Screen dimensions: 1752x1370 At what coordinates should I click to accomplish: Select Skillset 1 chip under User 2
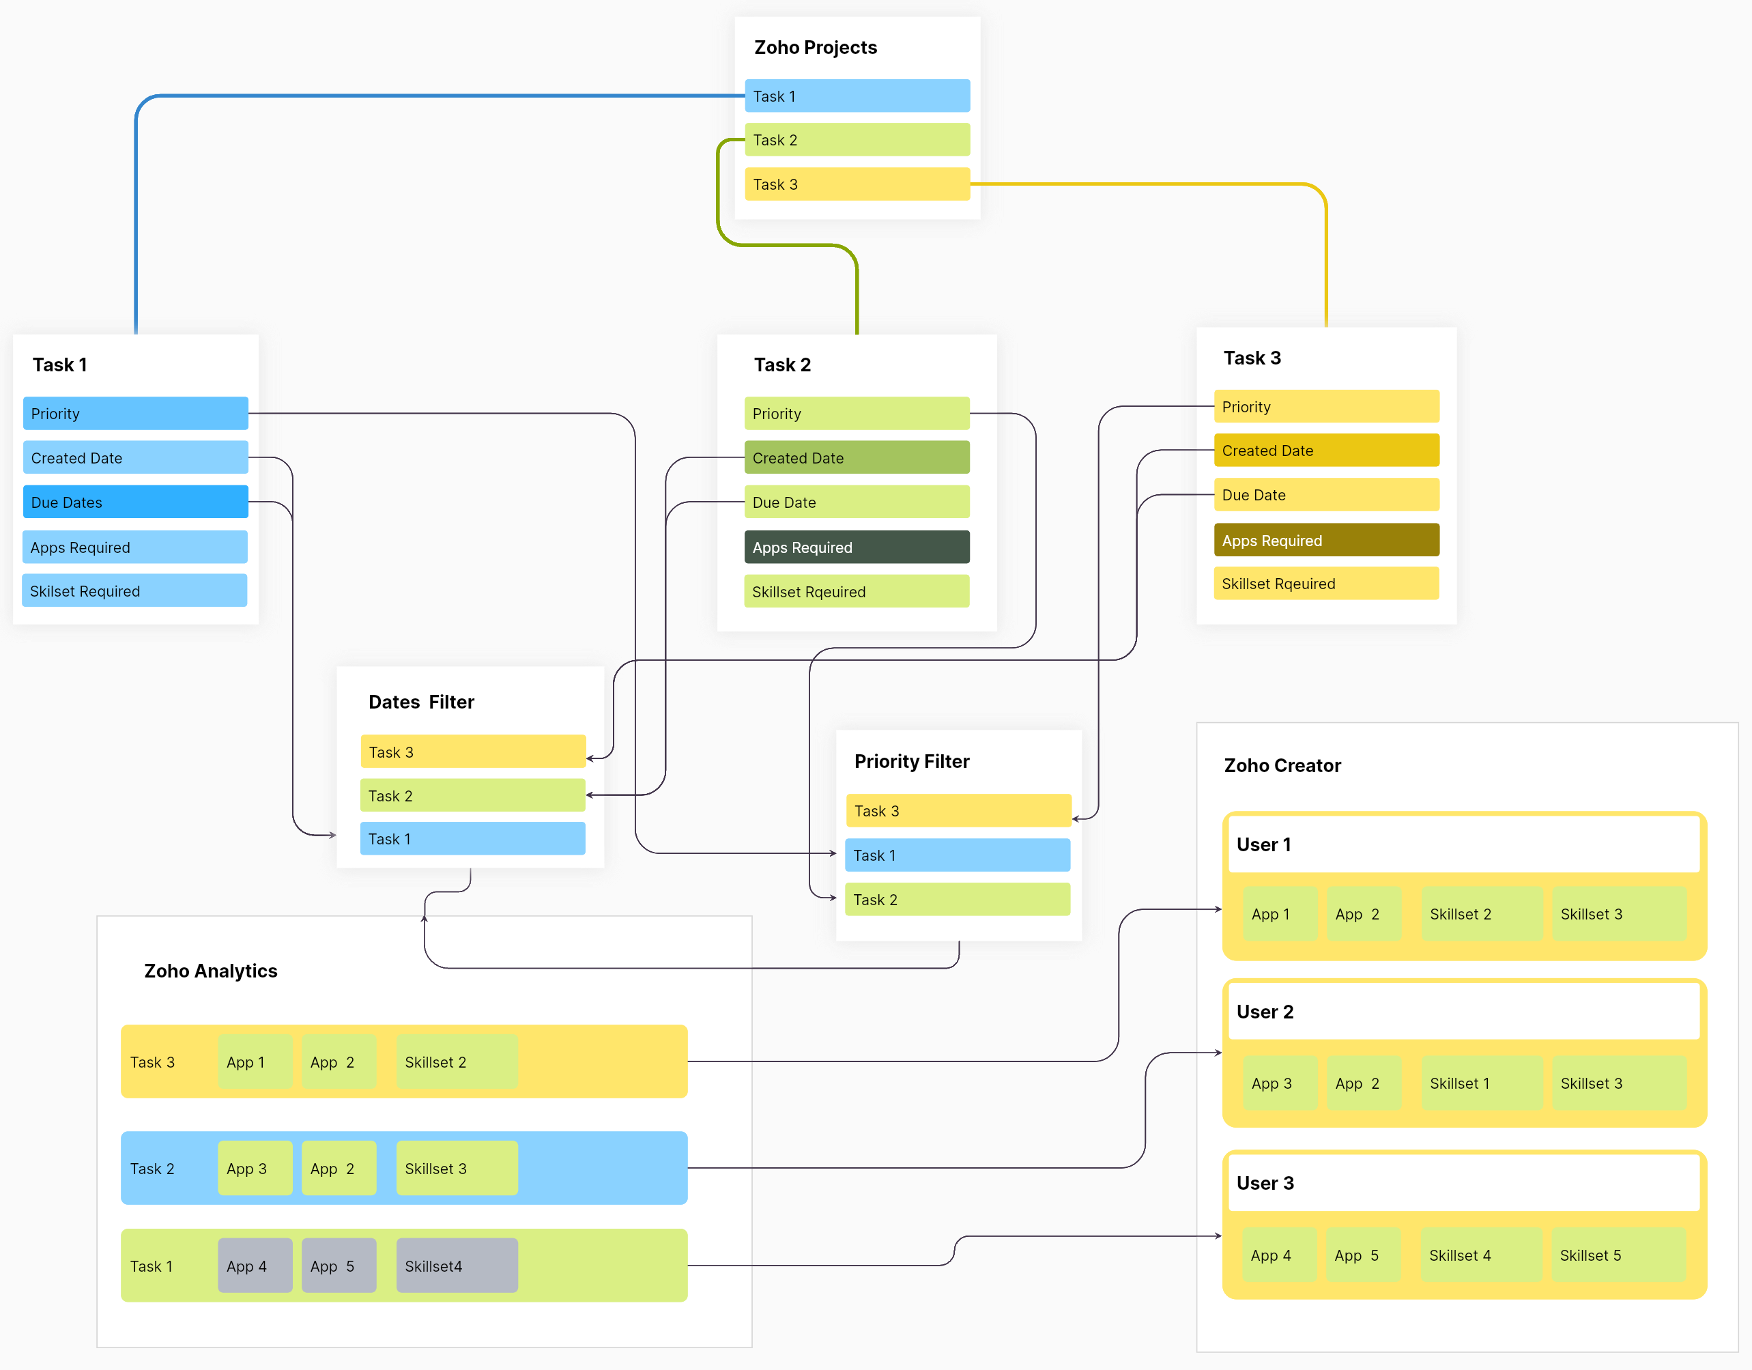[1480, 1084]
